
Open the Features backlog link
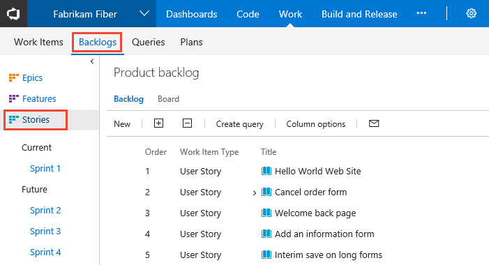(39, 98)
